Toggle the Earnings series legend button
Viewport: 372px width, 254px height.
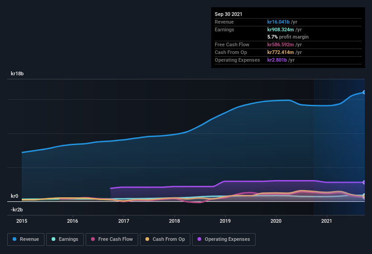pos(65,239)
